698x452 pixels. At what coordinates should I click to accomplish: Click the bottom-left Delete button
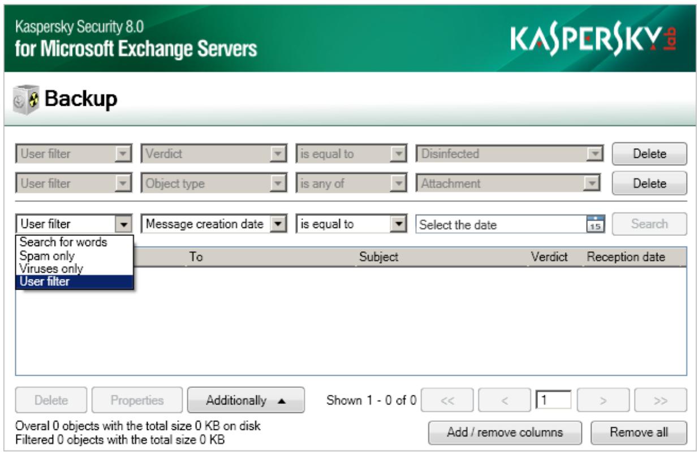click(x=51, y=401)
